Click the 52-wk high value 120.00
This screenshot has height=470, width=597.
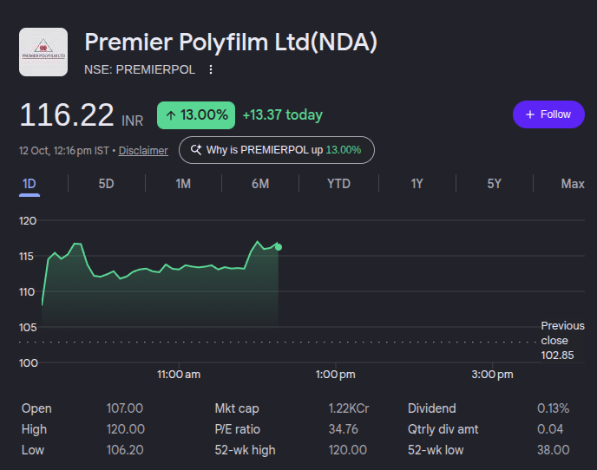348,450
